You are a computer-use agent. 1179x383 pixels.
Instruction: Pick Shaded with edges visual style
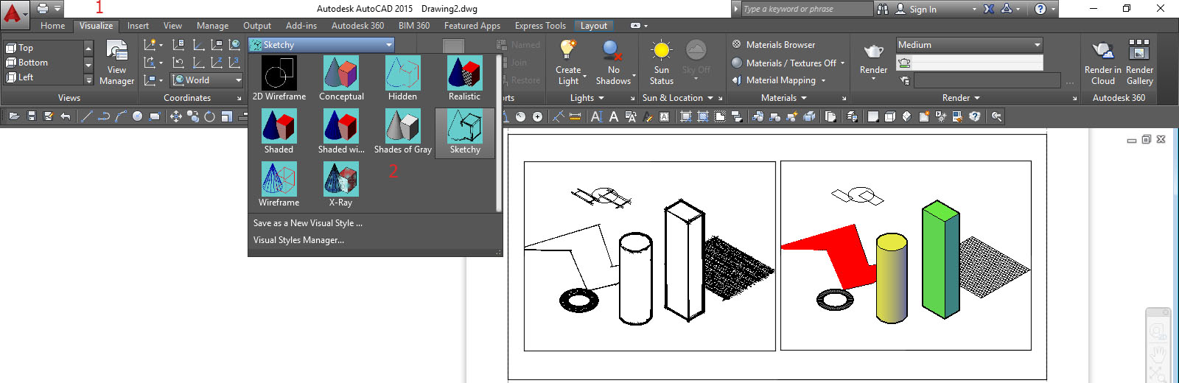click(x=341, y=131)
